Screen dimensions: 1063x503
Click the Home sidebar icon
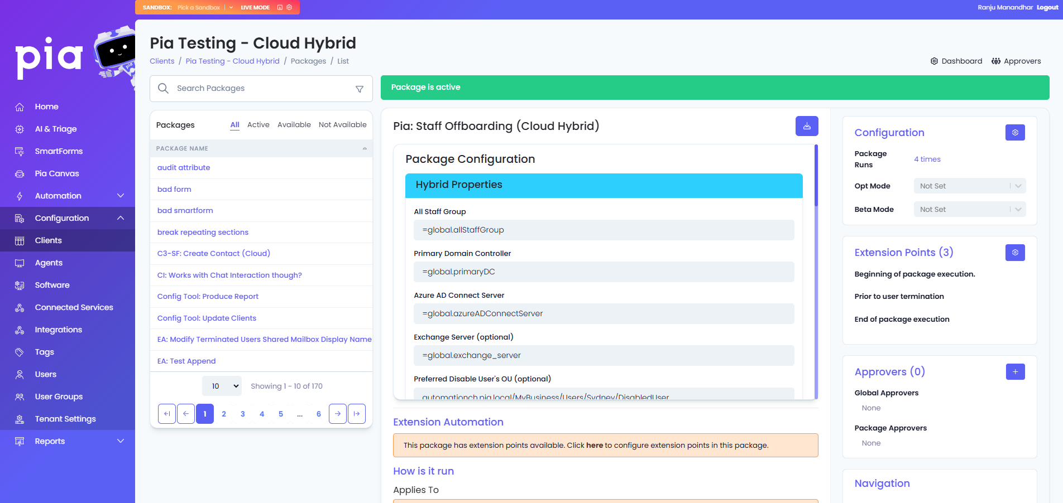pyautogui.click(x=20, y=107)
